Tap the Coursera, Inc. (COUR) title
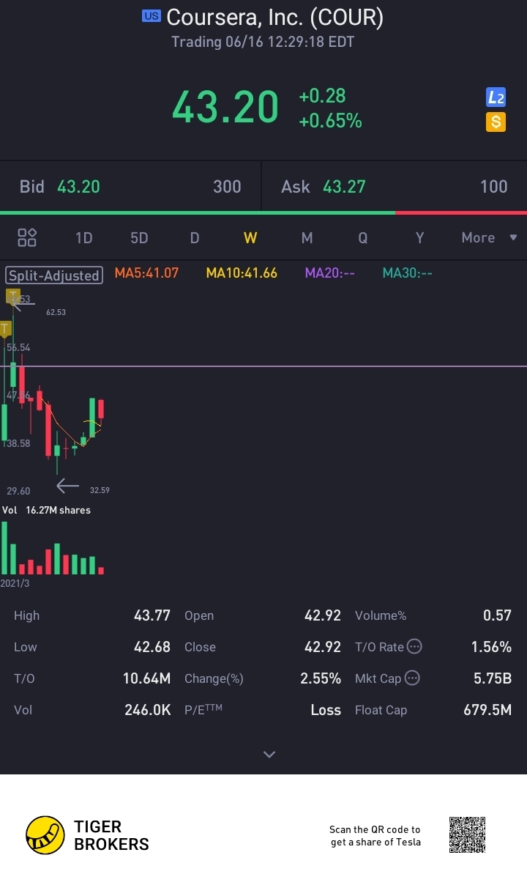This screenshot has width=527, height=896. tap(275, 17)
